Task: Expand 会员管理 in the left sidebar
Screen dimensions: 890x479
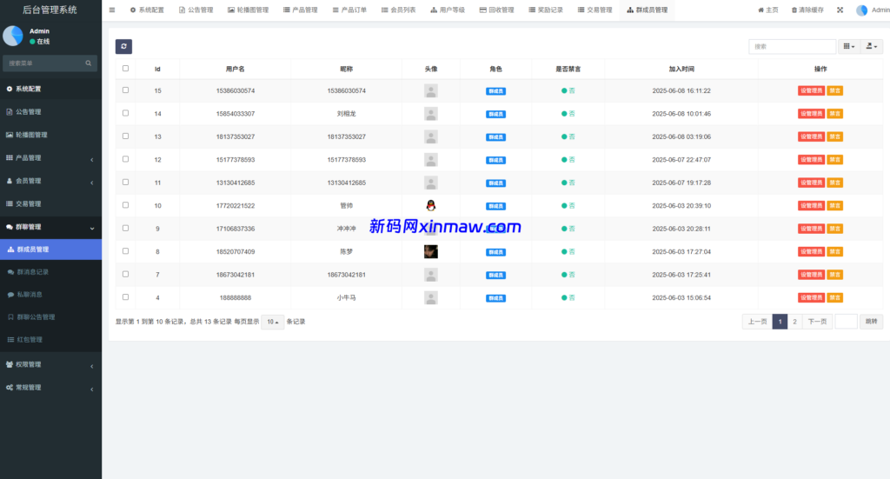Action: coord(51,181)
